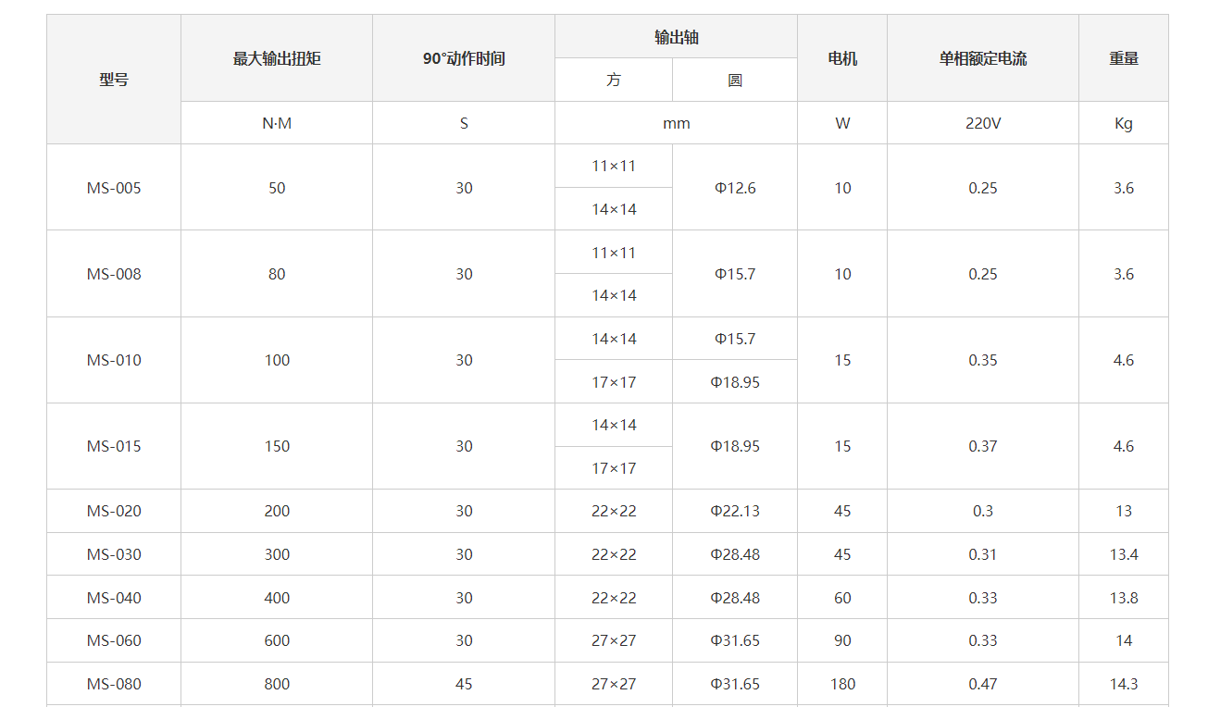Click the 0.47 rated current value
Image resolution: width=1208 pixels, height=707 pixels.
(983, 684)
